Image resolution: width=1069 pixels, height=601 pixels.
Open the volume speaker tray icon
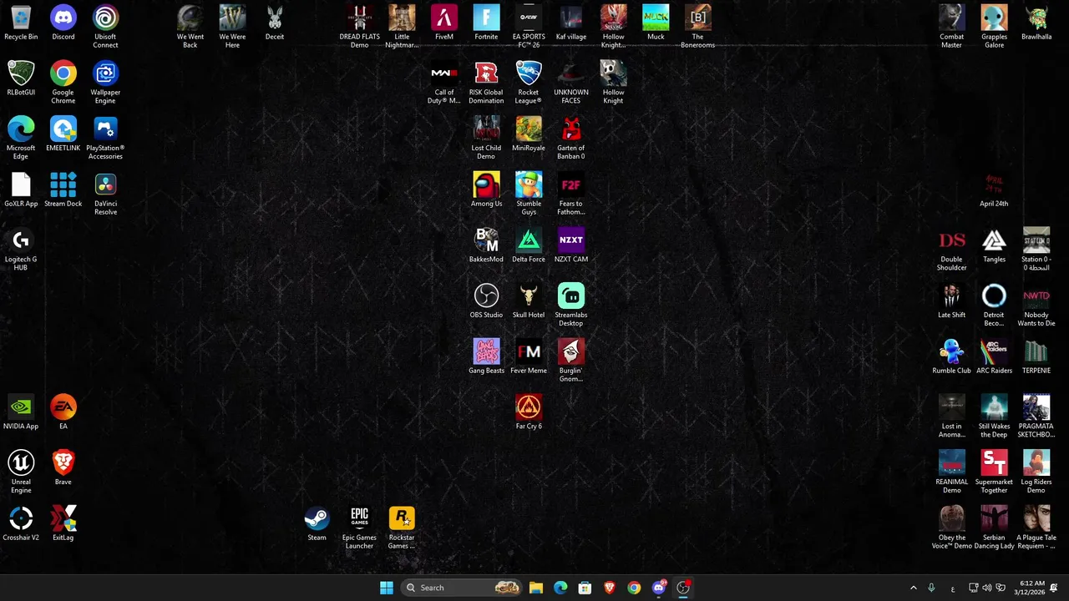[987, 588]
